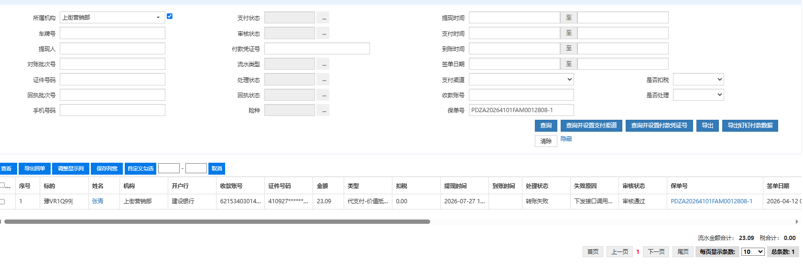This screenshot has width=803, height=272.
Task: Click the right arrow of horizontal scrollbar
Action: (797, 221)
